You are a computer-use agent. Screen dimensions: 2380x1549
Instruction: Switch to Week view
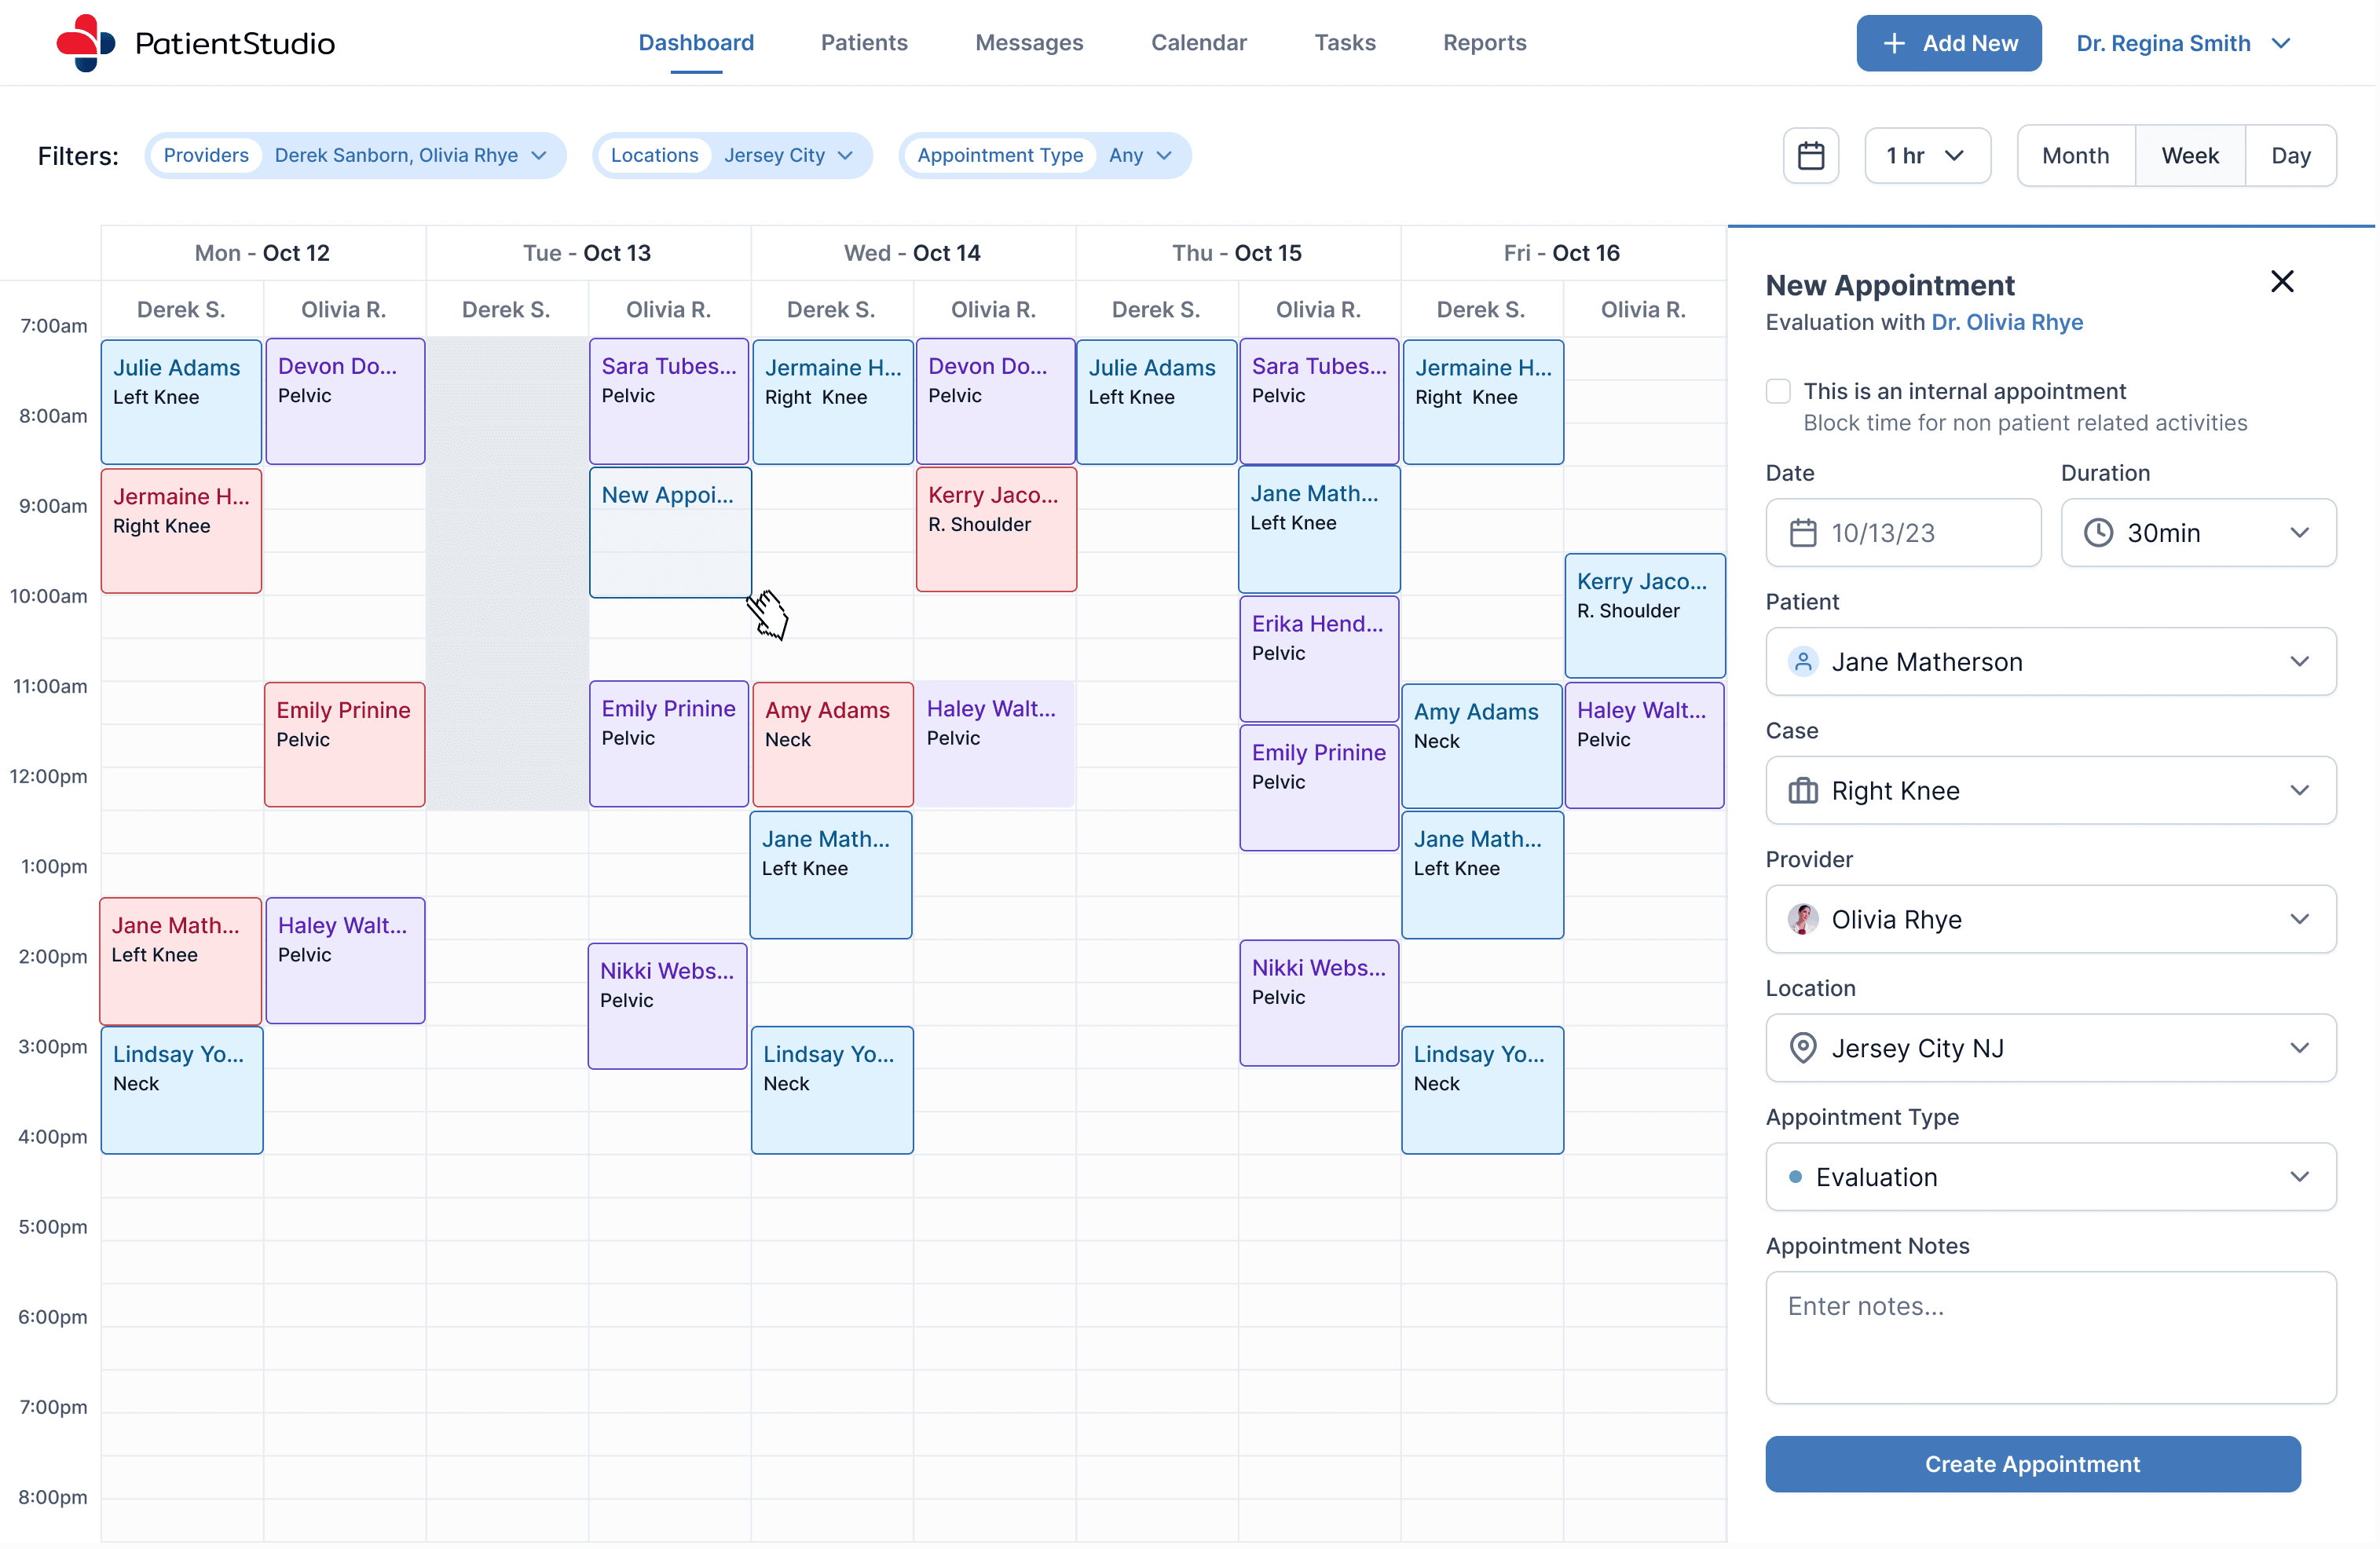click(2189, 156)
